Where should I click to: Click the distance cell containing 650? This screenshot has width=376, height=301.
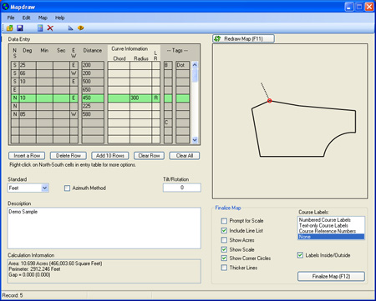click(x=93, y=90)
